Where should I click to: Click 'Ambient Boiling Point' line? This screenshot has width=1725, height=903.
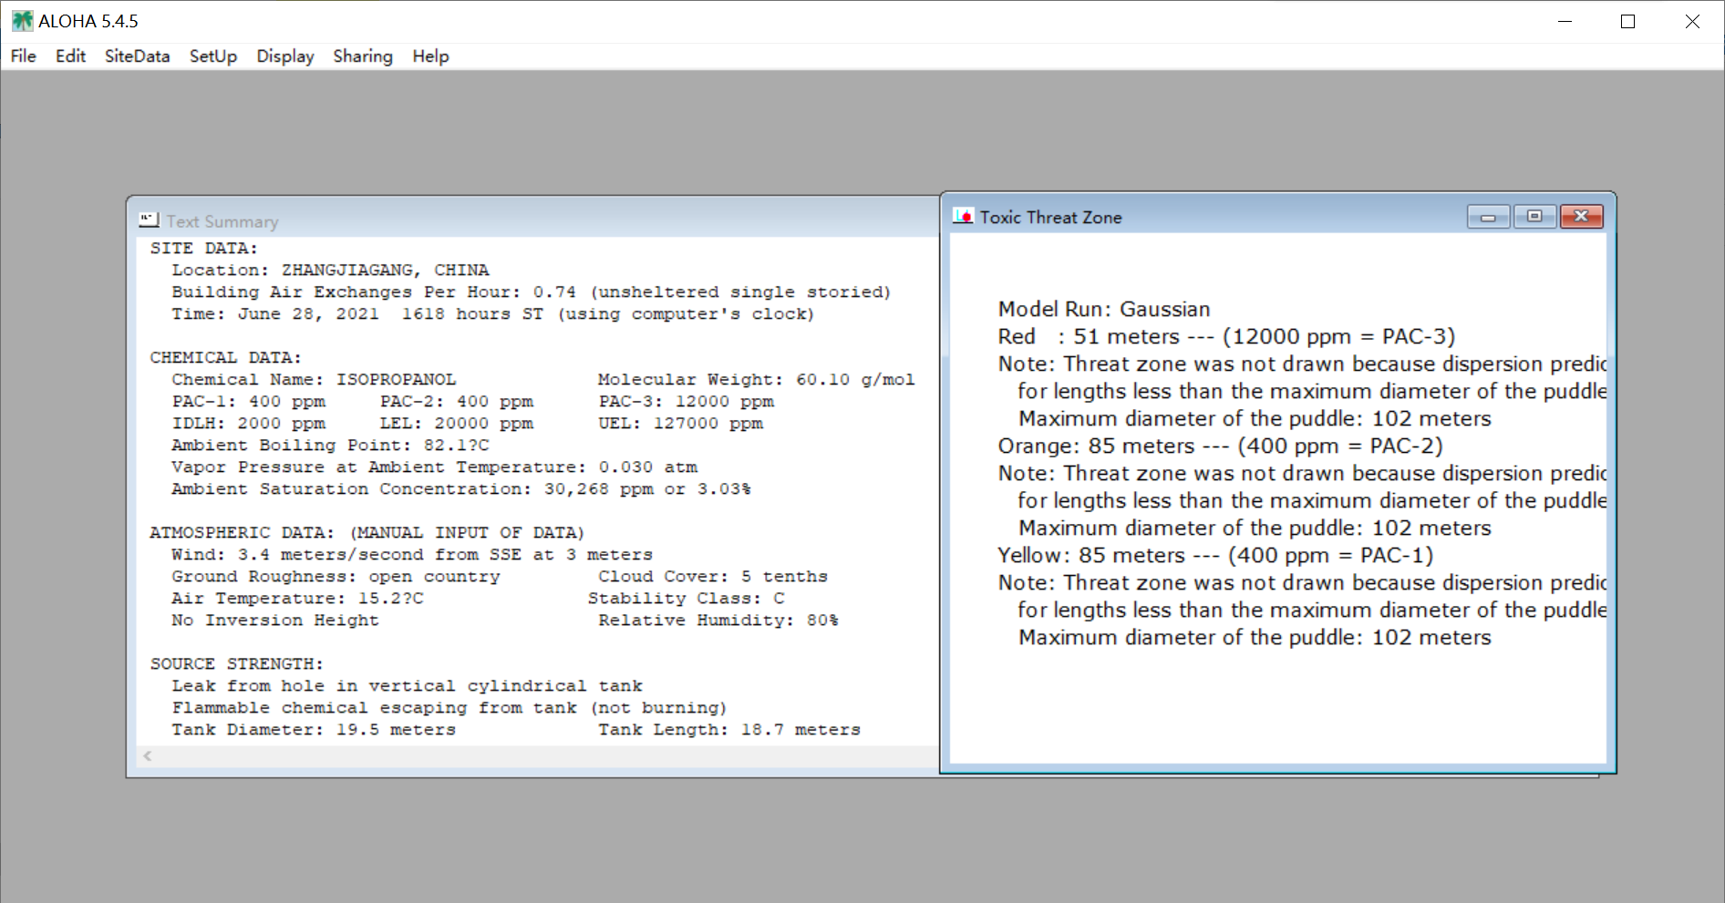point(330,445)
